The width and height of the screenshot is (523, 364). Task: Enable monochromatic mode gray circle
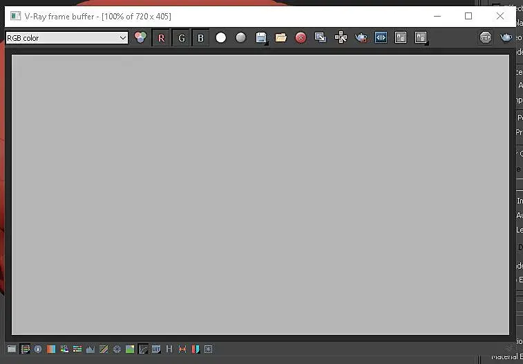[240, 37]
